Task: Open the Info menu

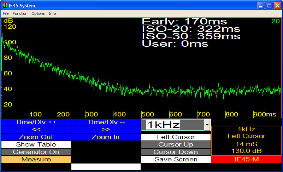Action: (x=52, y=13)
